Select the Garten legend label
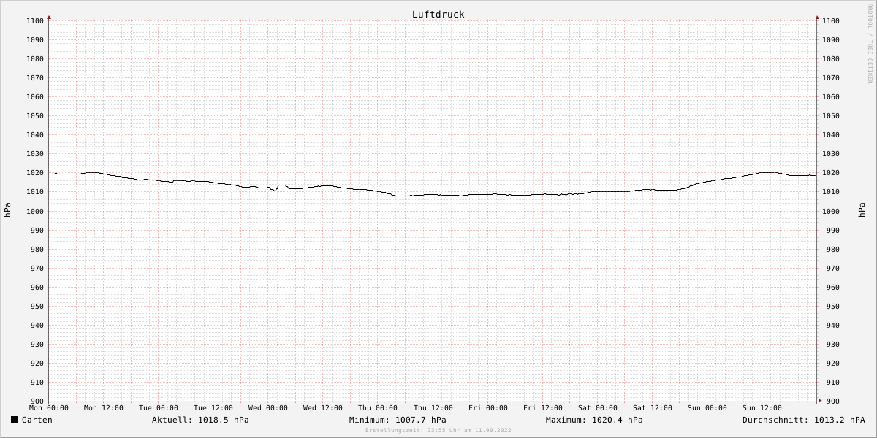Screen dimensions: 877x438 (x=37, y=420)
